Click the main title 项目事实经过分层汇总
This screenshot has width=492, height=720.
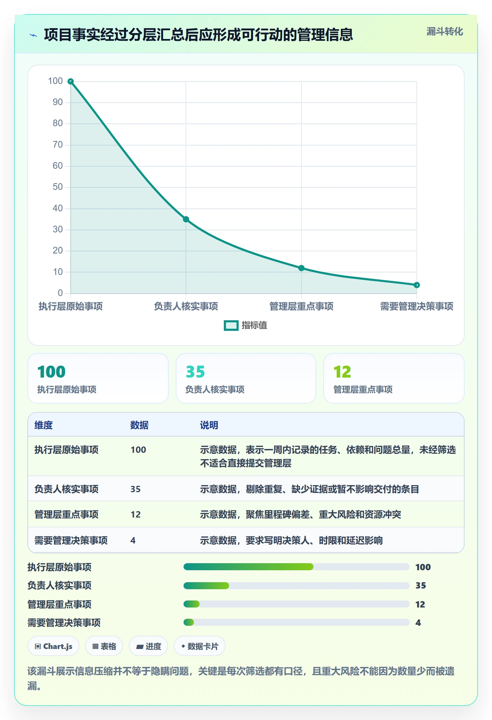click(199, 35)
